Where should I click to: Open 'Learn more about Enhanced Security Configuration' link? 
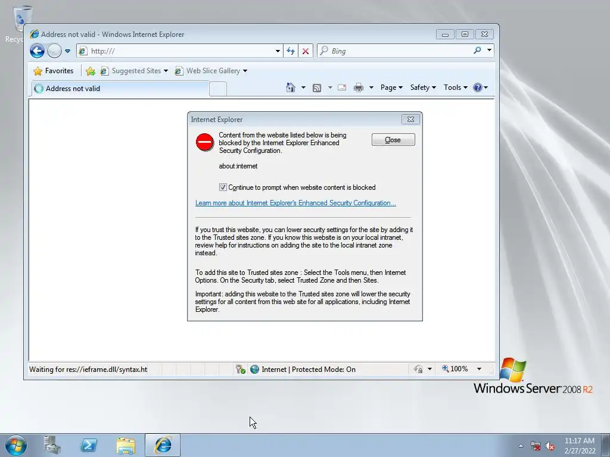[x=295, y=203]
